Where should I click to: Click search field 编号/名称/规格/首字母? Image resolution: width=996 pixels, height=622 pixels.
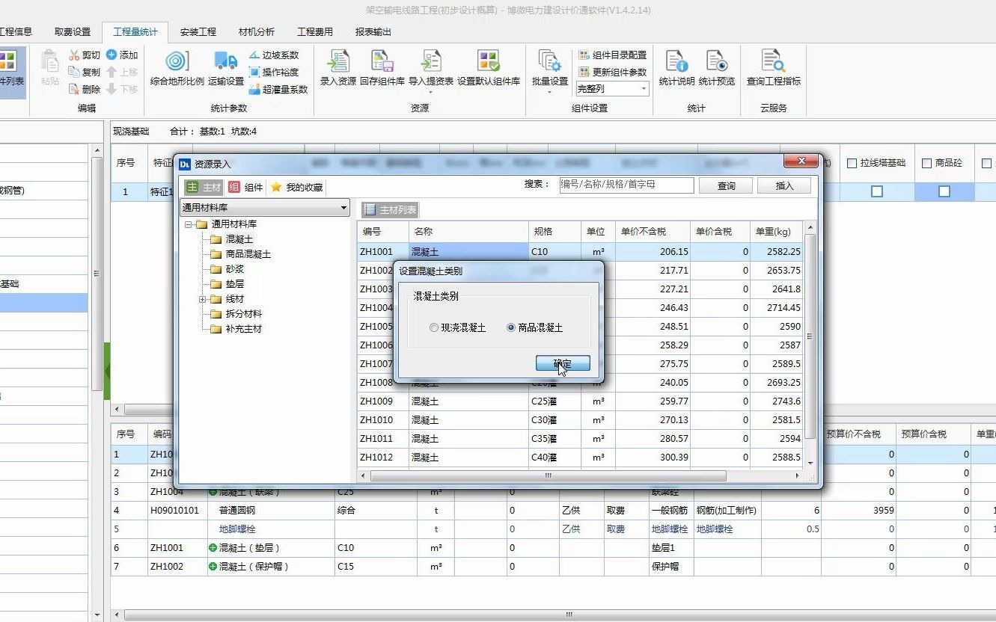pos(626,185)
